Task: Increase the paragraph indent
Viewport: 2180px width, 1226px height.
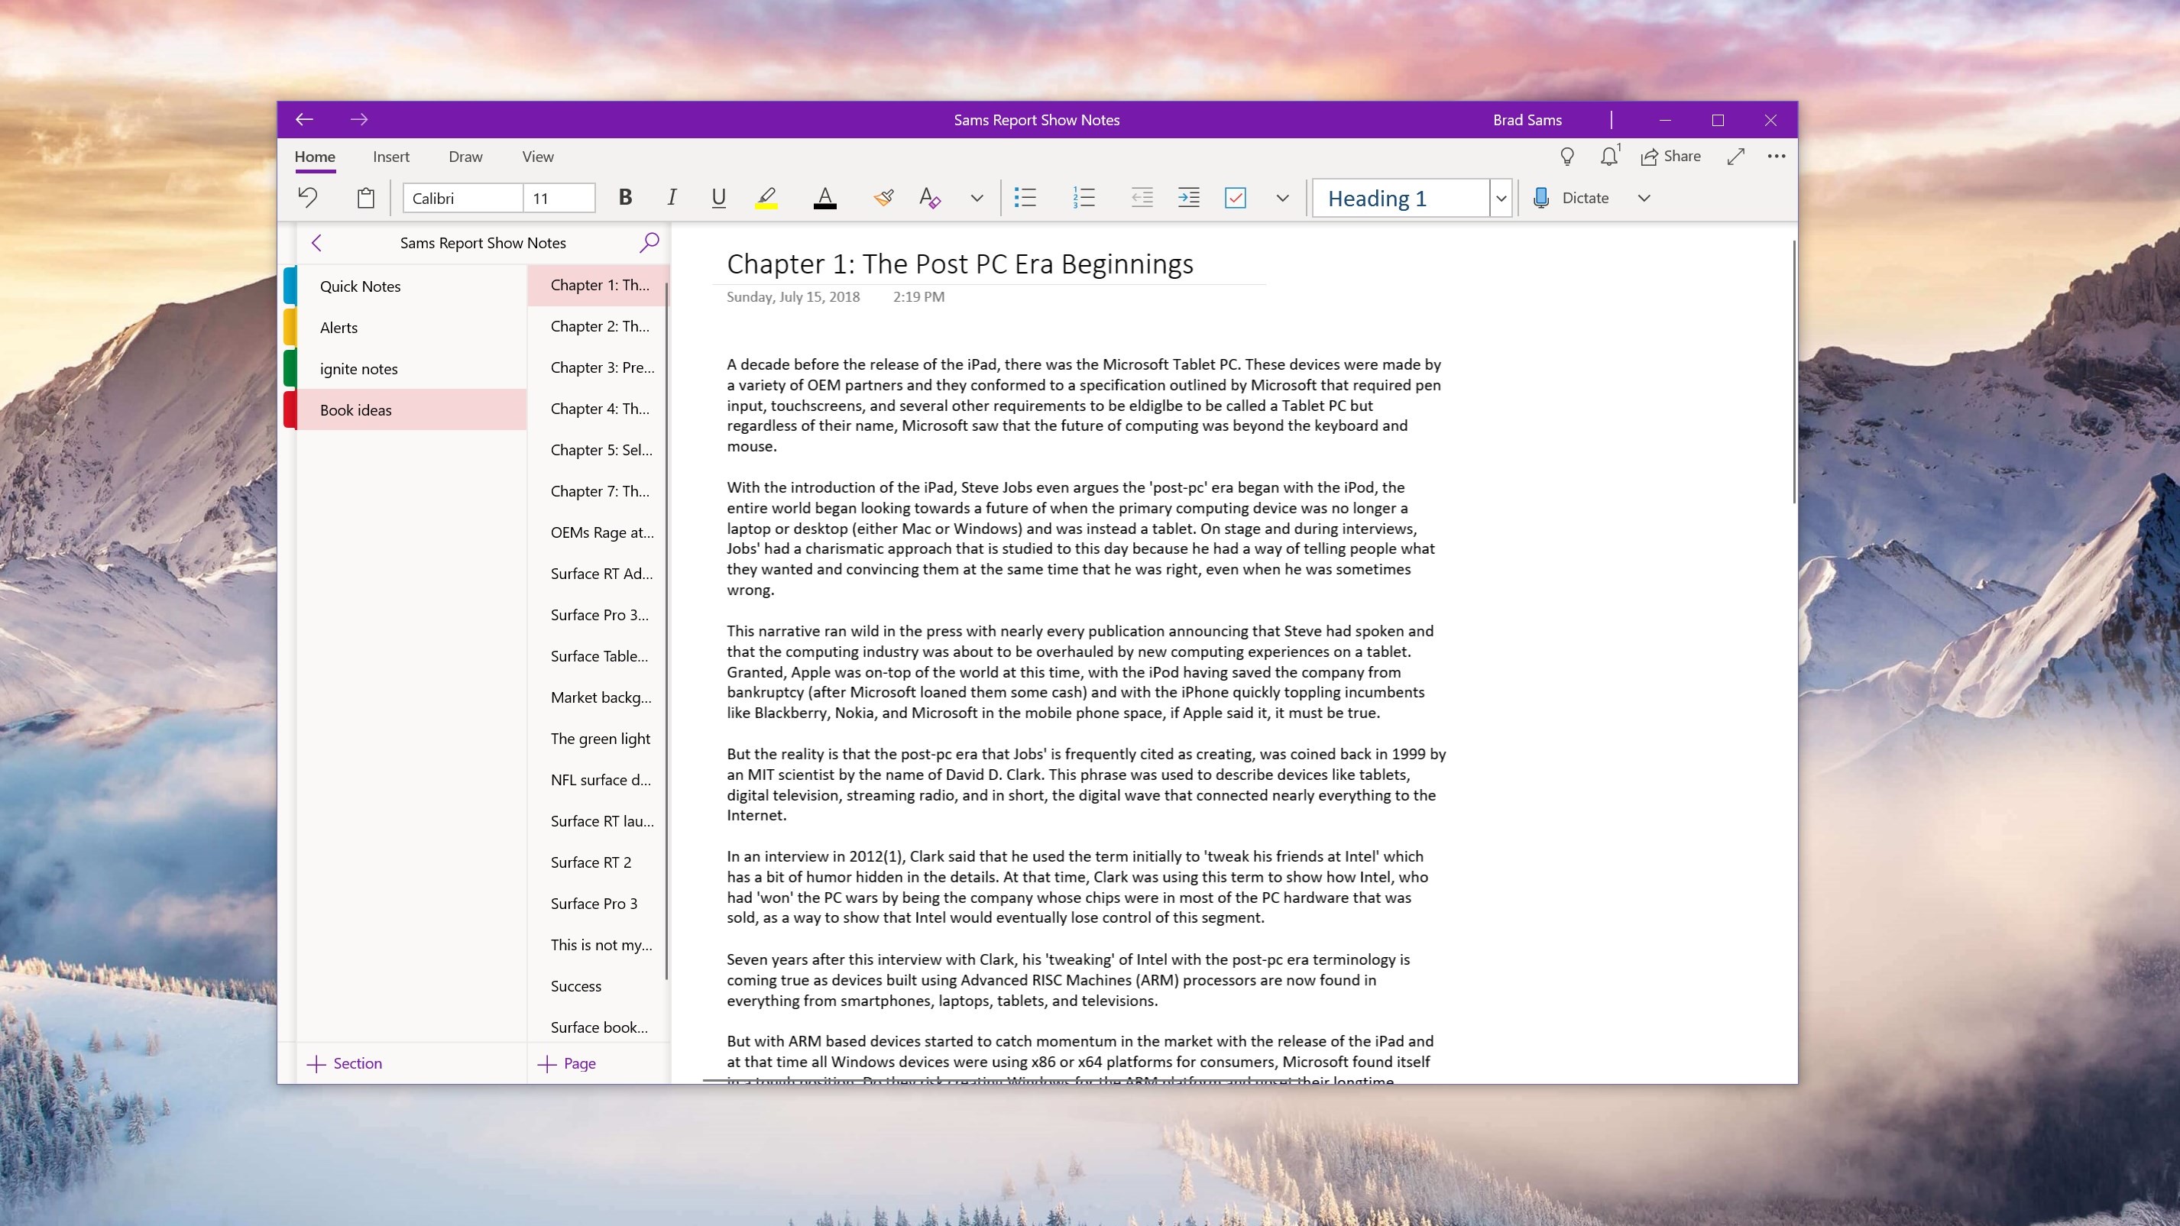Action: [x=1188, y=198]
